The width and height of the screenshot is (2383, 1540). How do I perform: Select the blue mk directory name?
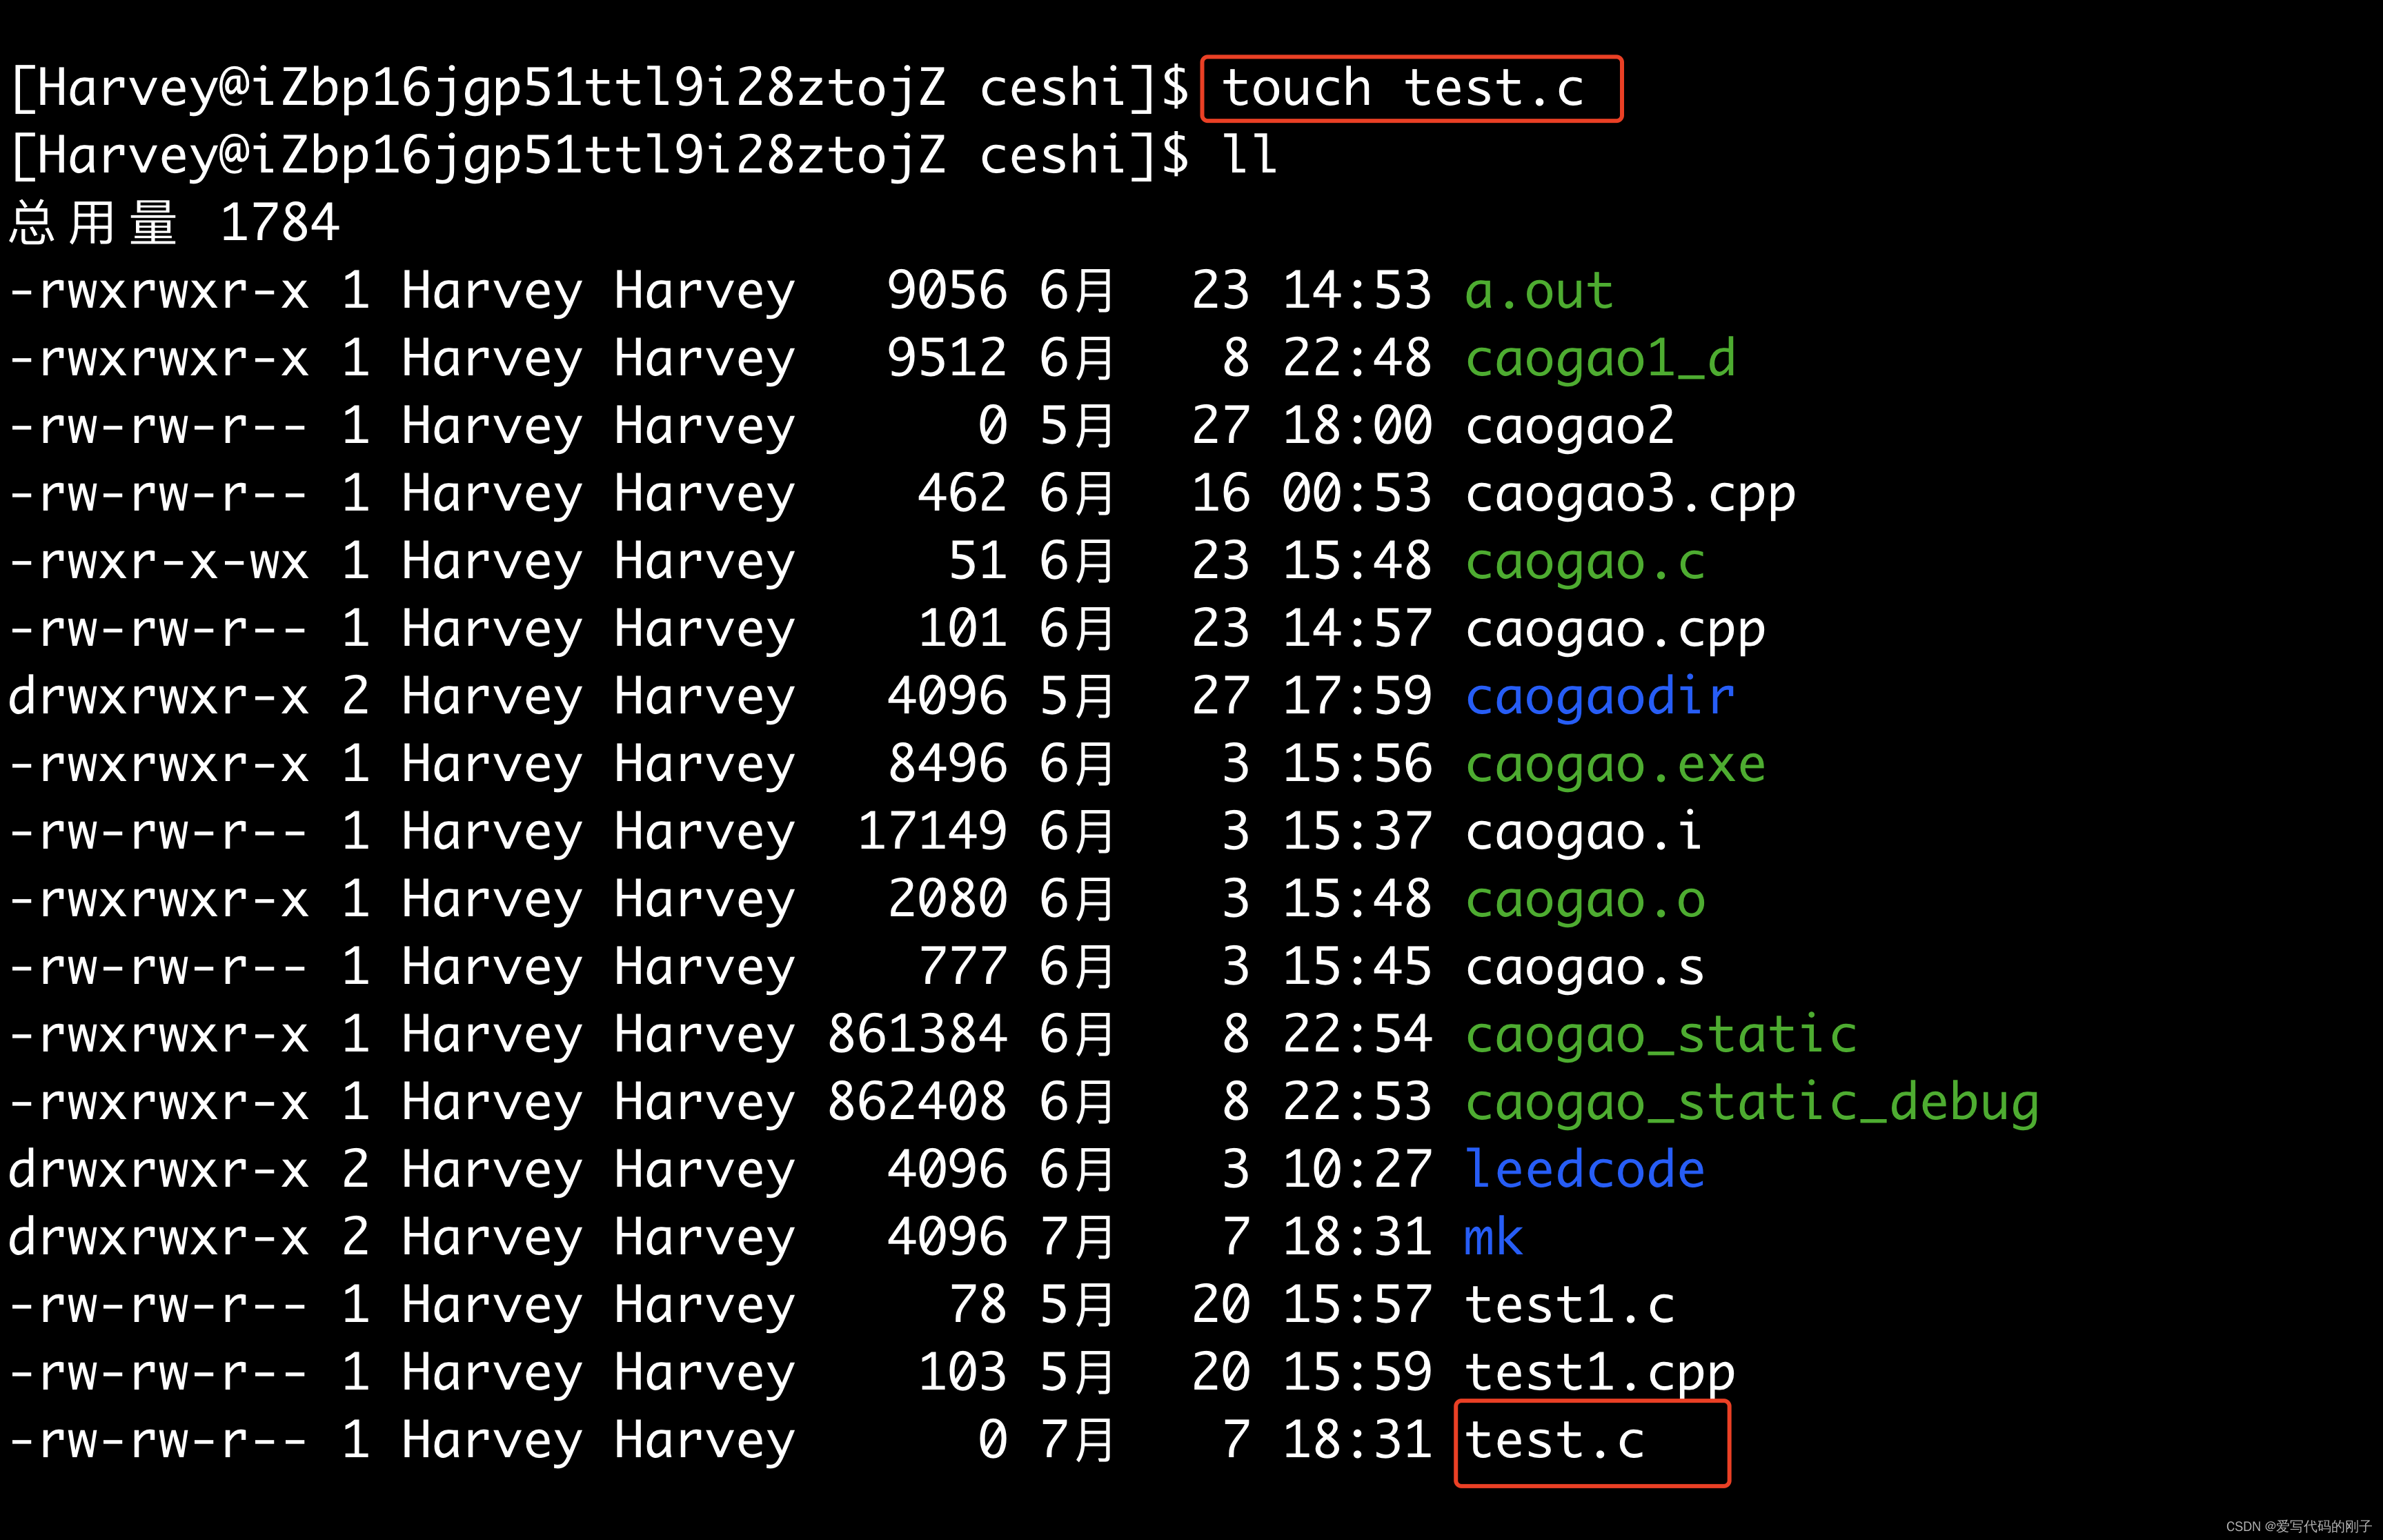point(1493,1237)
